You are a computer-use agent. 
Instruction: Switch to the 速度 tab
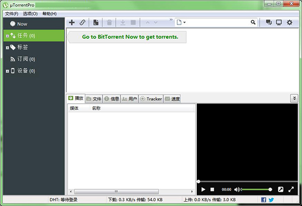[172, 99]
